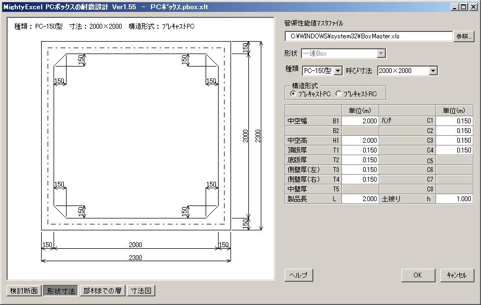
Task: Click the 頂版厚 T1 value cell
Action: click(x=360, y=150)
